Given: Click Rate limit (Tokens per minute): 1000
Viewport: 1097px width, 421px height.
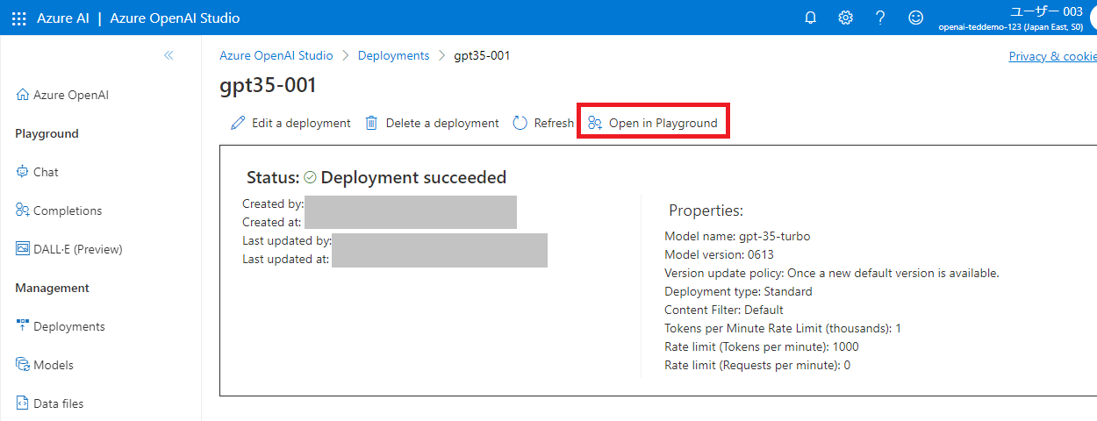Looking at the screenshot, I should pyautogui.click(x=762, y=346).
